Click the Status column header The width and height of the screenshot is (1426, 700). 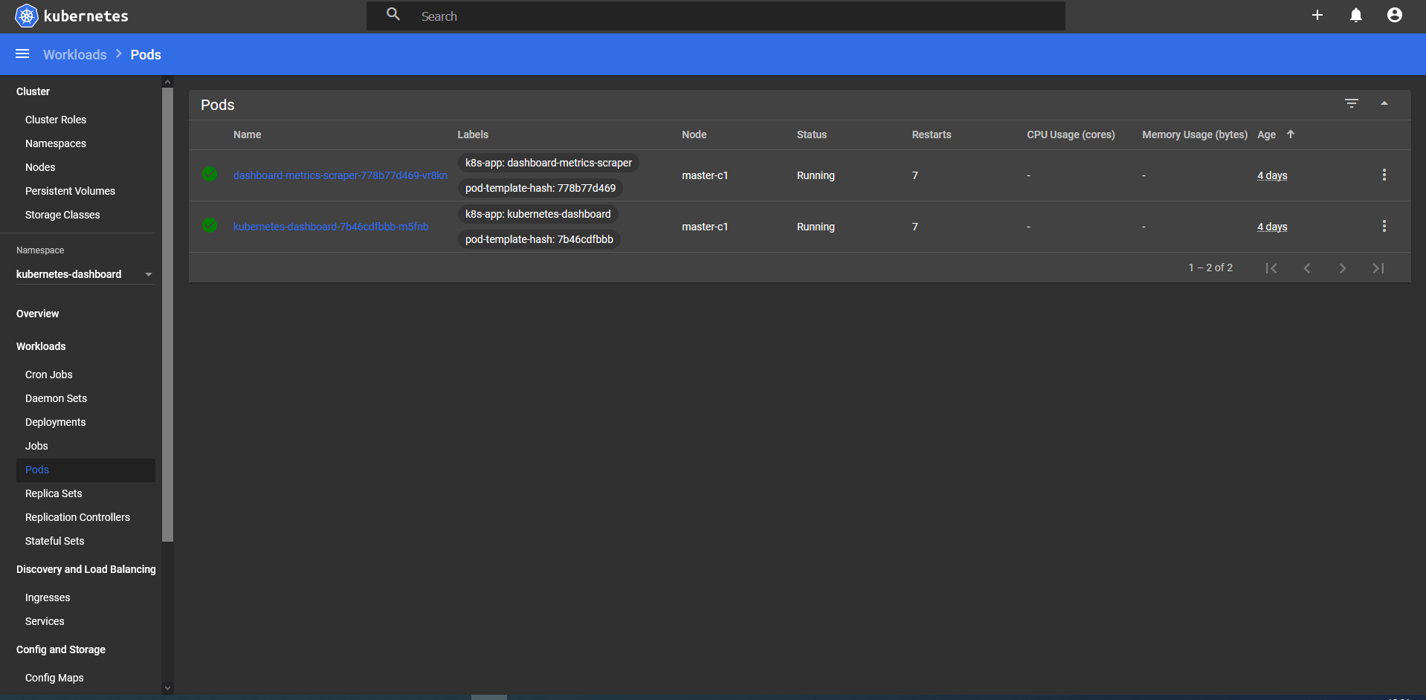point(812,135)
